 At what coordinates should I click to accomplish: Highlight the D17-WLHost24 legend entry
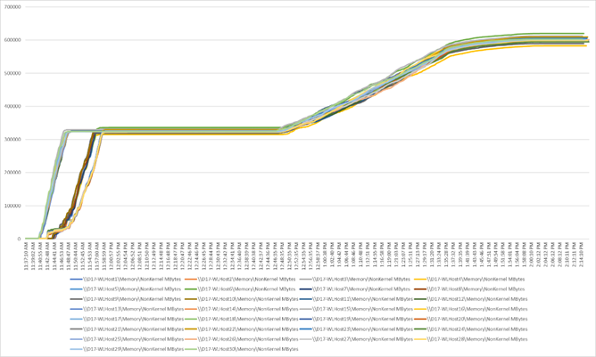470,329
